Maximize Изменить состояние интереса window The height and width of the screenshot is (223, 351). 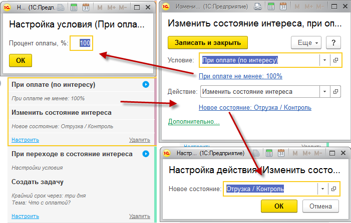click(x=334, y=6)
